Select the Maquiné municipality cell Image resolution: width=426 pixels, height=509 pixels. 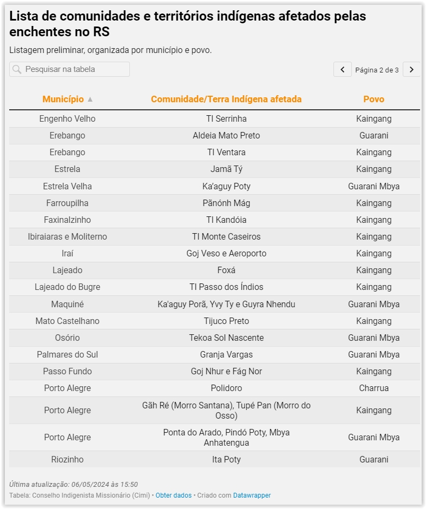point(68,304)
